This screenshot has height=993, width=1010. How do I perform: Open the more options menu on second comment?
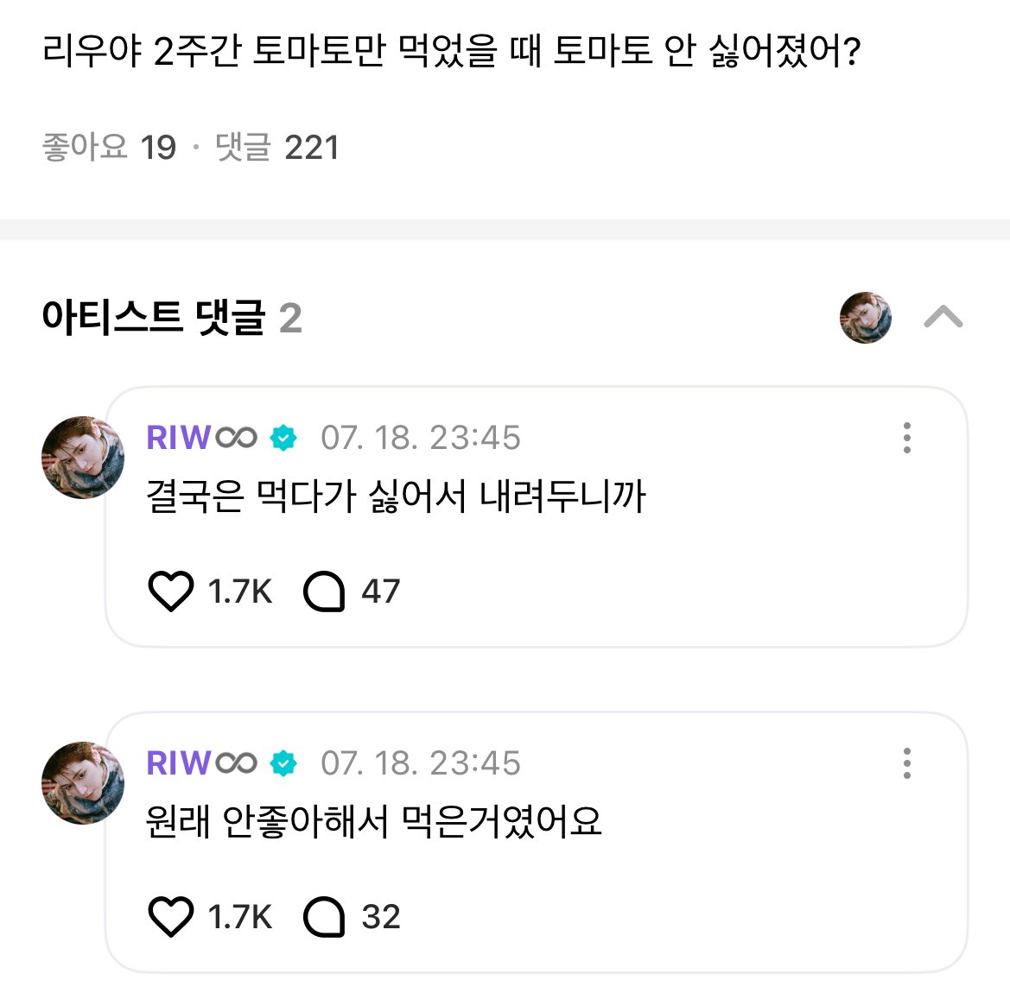907,763
